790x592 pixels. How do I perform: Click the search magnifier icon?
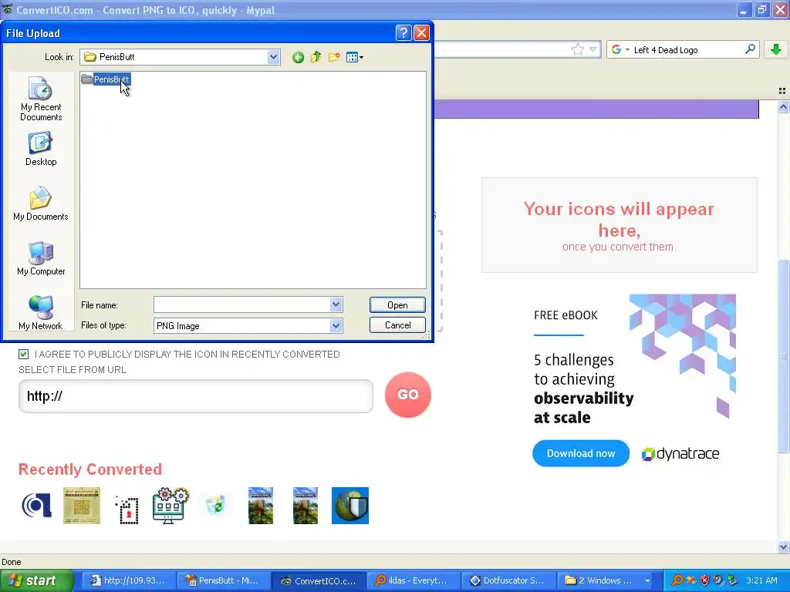click(x=750, y=49)
